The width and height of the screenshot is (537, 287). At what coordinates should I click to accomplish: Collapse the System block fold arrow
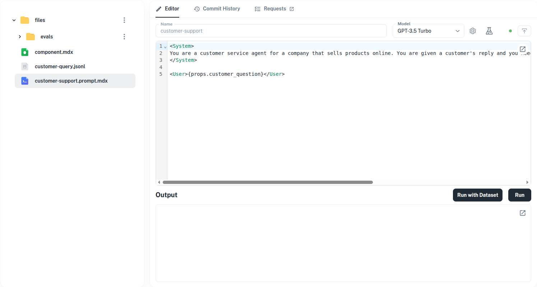pyautogui.click(x=165, y=47)
